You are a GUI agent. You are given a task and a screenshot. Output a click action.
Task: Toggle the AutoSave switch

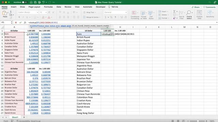tap(25, 2)
